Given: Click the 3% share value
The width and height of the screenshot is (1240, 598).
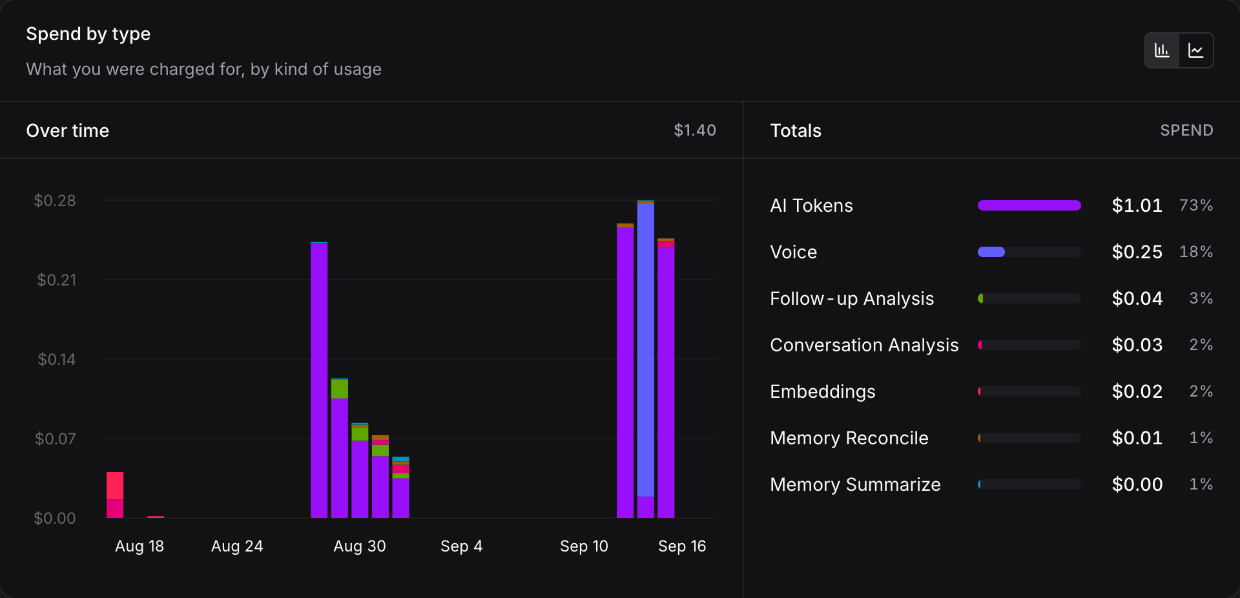Looking at the screenshot, I should click(1201, 298).
